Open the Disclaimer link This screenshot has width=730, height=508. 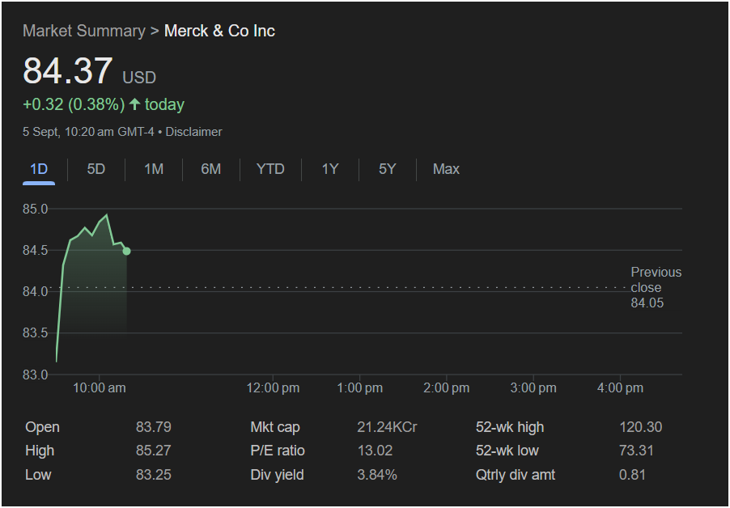tap(193, 132)
